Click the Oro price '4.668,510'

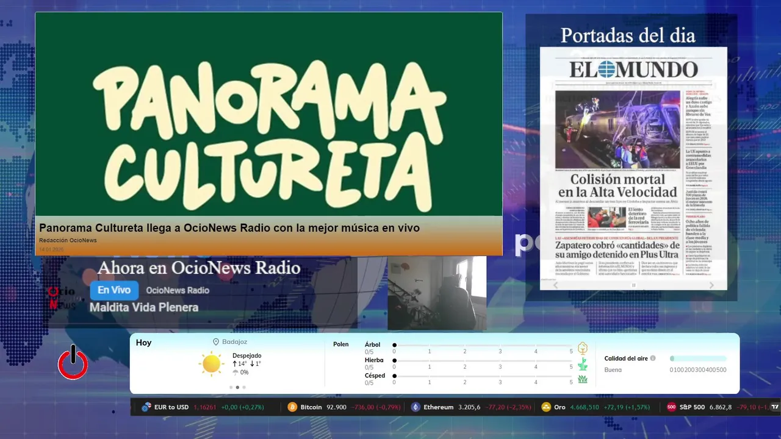[585, 407]
